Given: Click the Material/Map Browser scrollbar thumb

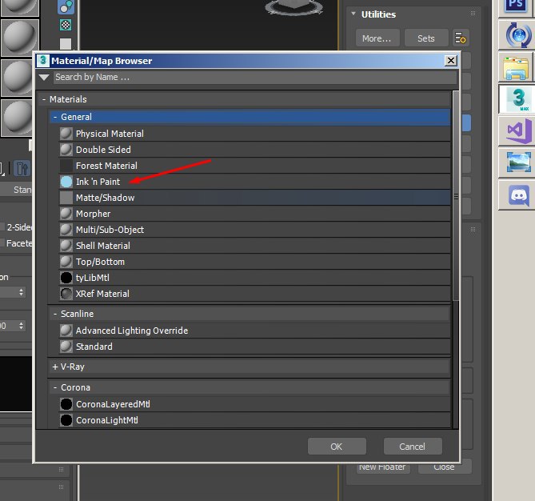Looking at the screenshot, I should [x=456, y=196].
